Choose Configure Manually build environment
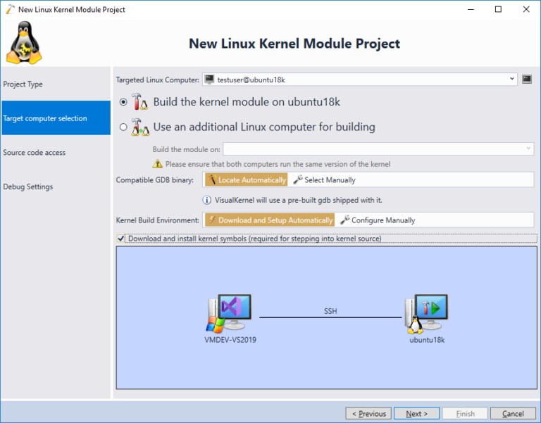The image size is (541, 423). click(x=378, y=220)
